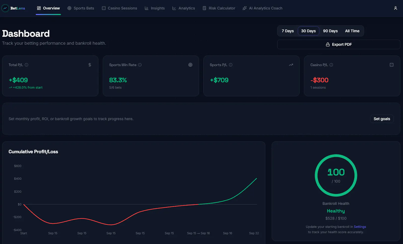403x244 pixels.
Task: Follow the Settings link in Bankroll Health
Action: point(360,227)
